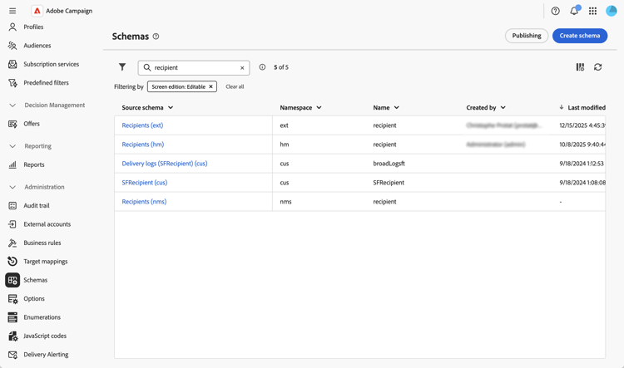Go to Target mappings in sidebar
Viewport: 624px width, 368px height.
[x=45, y=262]
